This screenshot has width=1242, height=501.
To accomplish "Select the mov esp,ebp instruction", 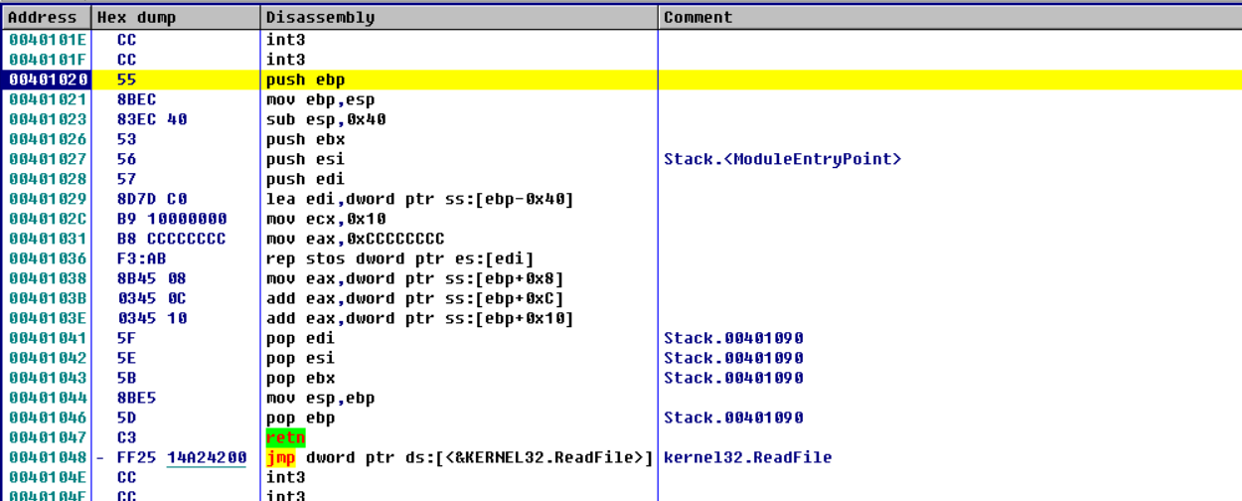I will [320, 398].
